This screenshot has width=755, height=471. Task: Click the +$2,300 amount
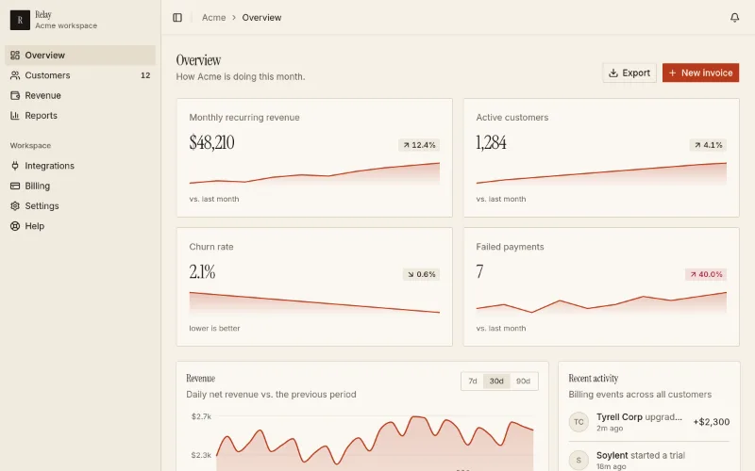pyautogui.click(x=712, y=422)
